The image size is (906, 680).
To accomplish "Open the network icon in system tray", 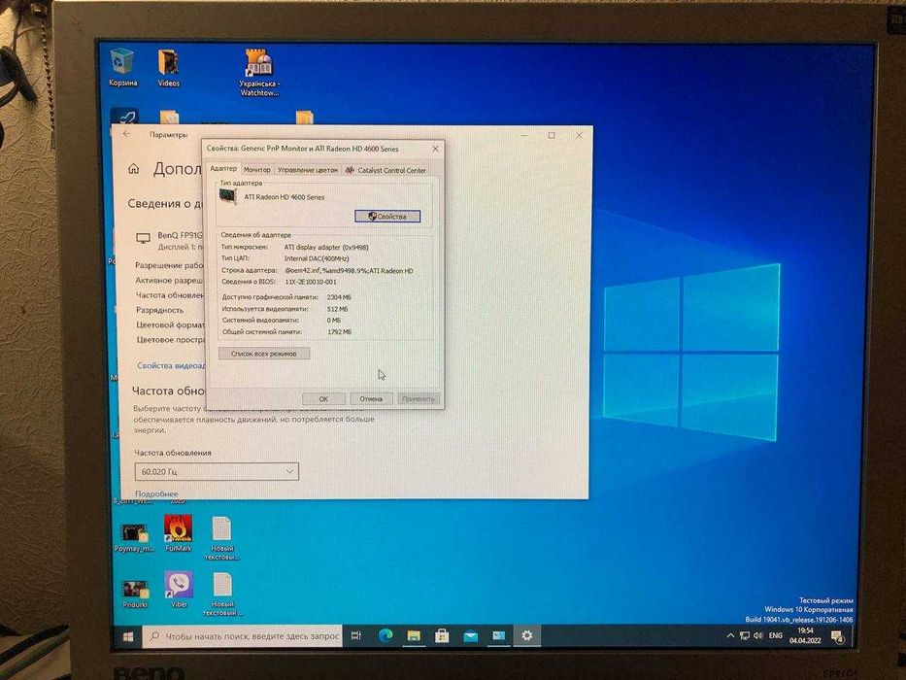I will pos(744,636).
